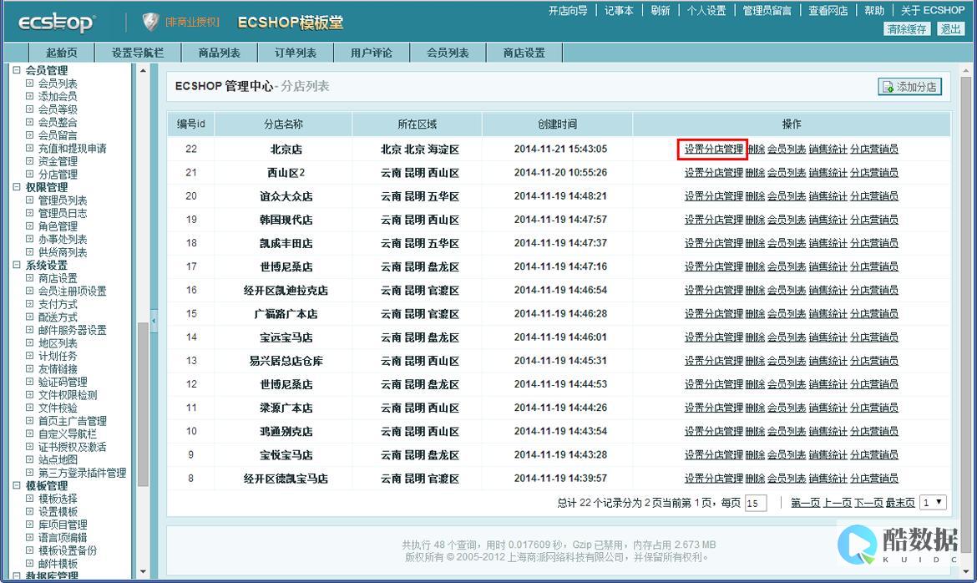Open 模板选择 in sidebar tree
This screenshot has width=977, height=583.
(x=58, y=499)
